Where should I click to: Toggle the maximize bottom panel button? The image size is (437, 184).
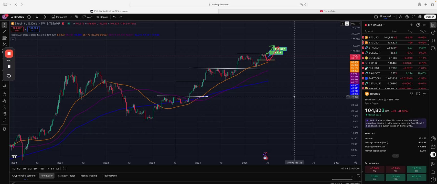point(358,176)
